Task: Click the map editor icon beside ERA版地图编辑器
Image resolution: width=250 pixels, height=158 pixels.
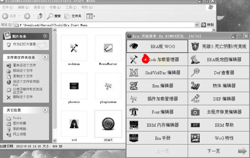Action: click(x=195, y=59)
